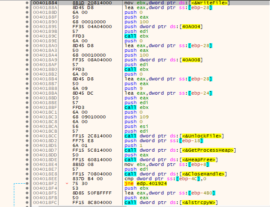The width and height of the screenshot is (270, 207).
Task: Select the CloseHandle call instruction
Action: click(x=176, y=174)
